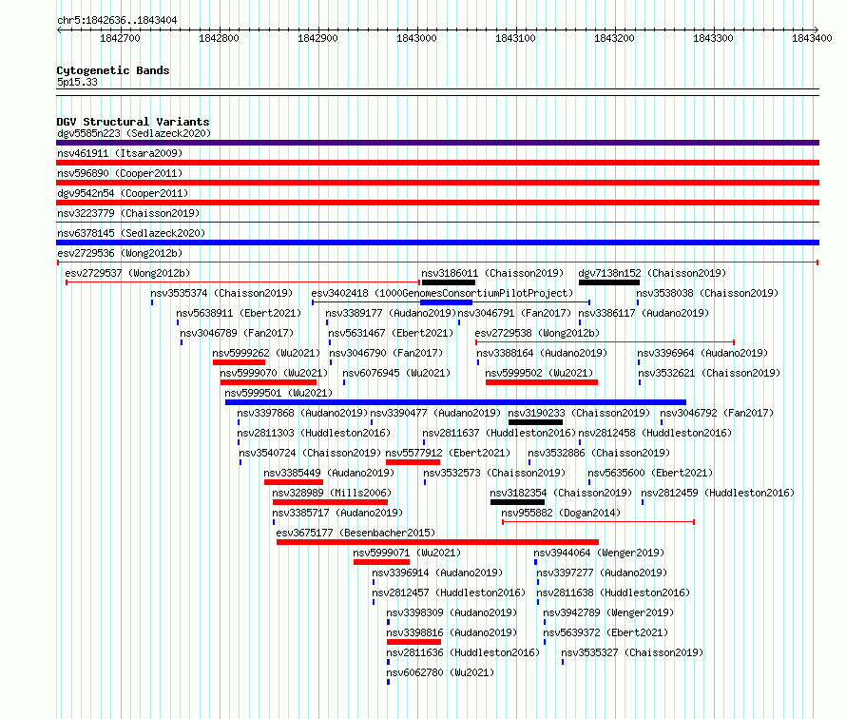This screenshot has height=719, width=846.
Task: Open nsv5999070 (Wu2021) variant
Action: point(274,373)
